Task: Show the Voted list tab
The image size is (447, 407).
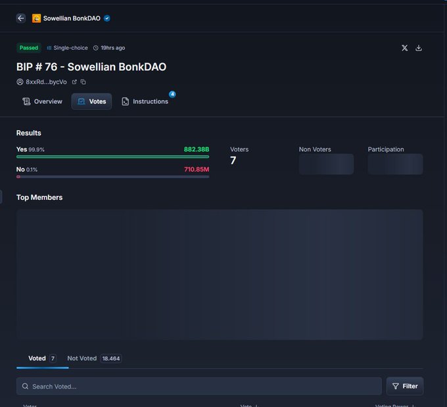Action: coord(43,358)
